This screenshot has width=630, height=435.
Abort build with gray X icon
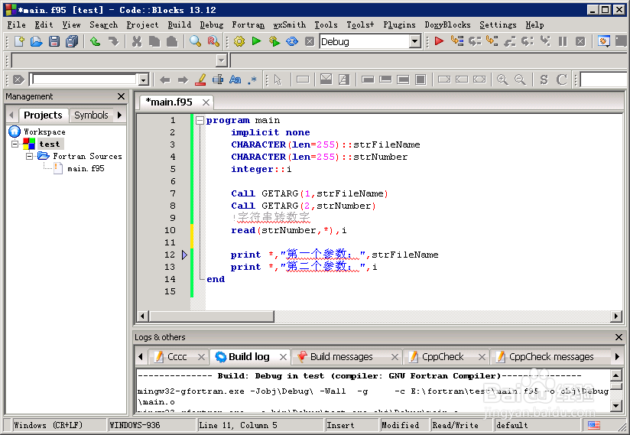[310, 41]
